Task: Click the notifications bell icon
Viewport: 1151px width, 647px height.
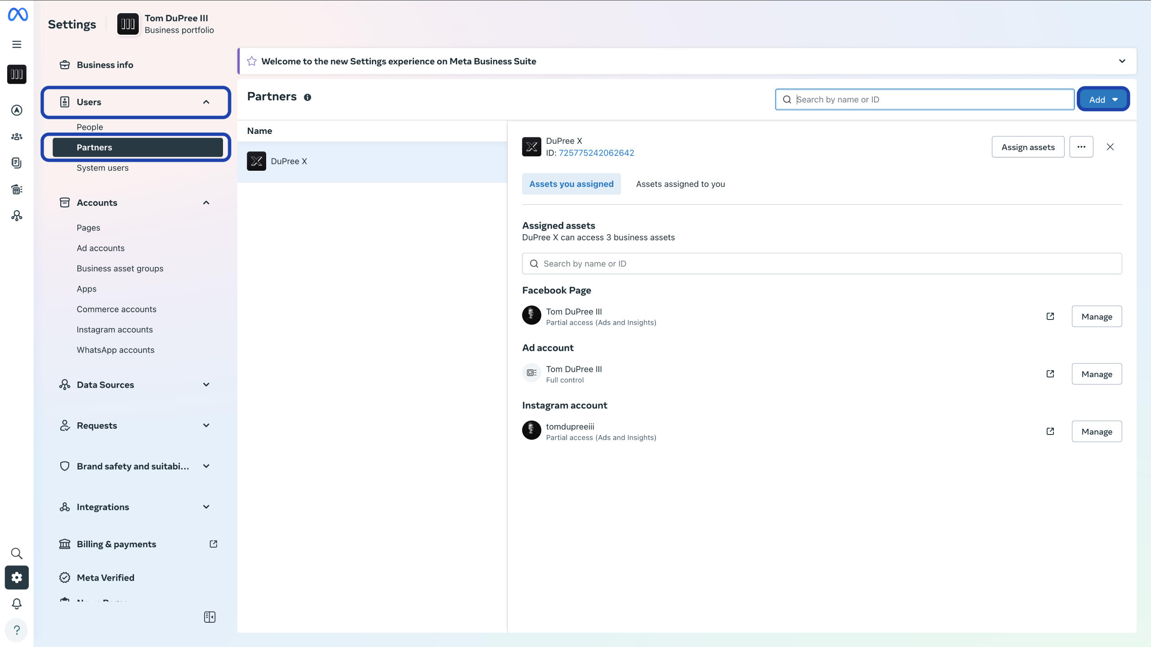Action: [17, 603]
